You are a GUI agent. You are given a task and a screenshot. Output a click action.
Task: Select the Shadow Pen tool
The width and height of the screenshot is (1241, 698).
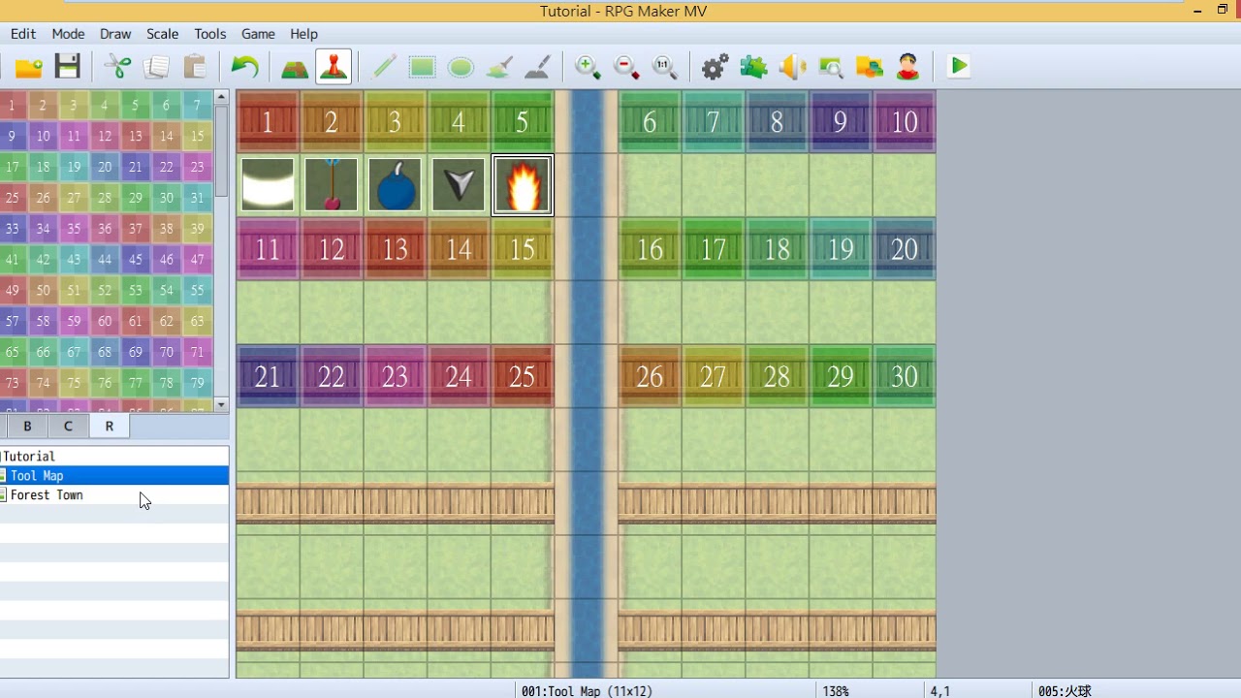click(537, 67)
